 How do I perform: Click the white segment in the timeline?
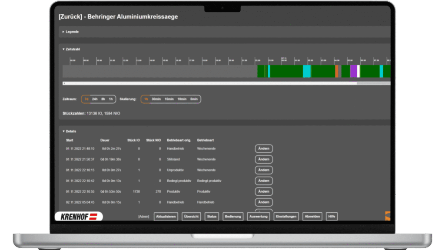coord(359,71)
